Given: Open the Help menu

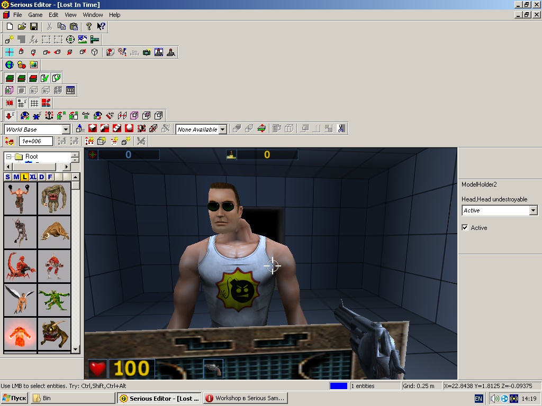Looking at the screenshot, I should (x=114, y=15).
